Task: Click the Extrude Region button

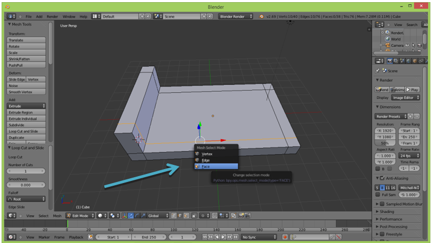Action: (x=26, y=112)
